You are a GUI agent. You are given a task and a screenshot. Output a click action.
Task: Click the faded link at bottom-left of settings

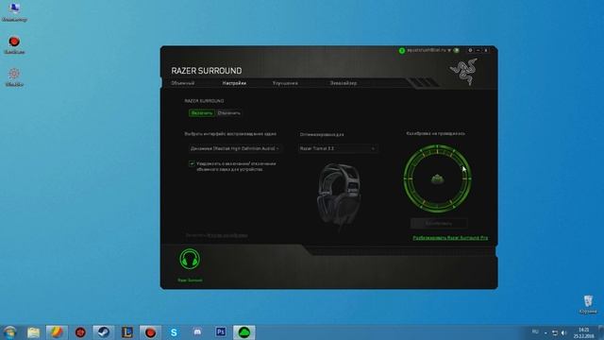[x=227, y=235]
